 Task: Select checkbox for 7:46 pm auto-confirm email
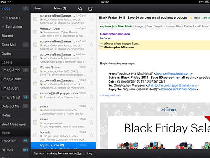[x=35, y=19]
